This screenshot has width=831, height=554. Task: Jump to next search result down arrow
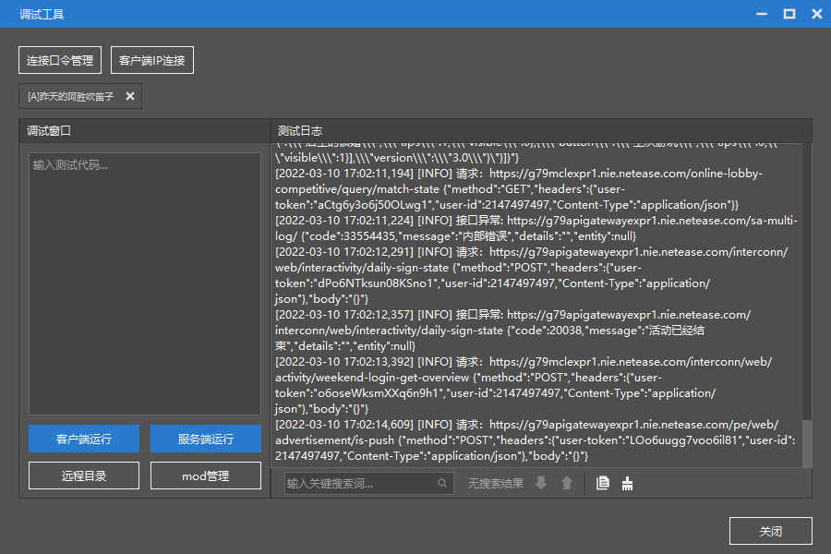541,483
